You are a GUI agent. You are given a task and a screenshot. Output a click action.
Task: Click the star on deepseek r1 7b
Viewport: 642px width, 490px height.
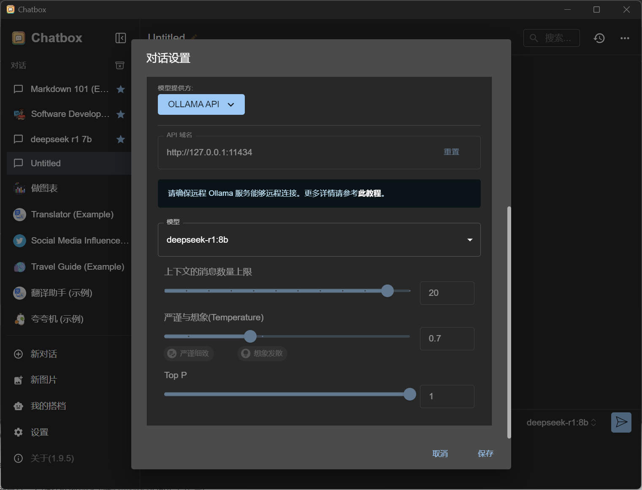121,139
